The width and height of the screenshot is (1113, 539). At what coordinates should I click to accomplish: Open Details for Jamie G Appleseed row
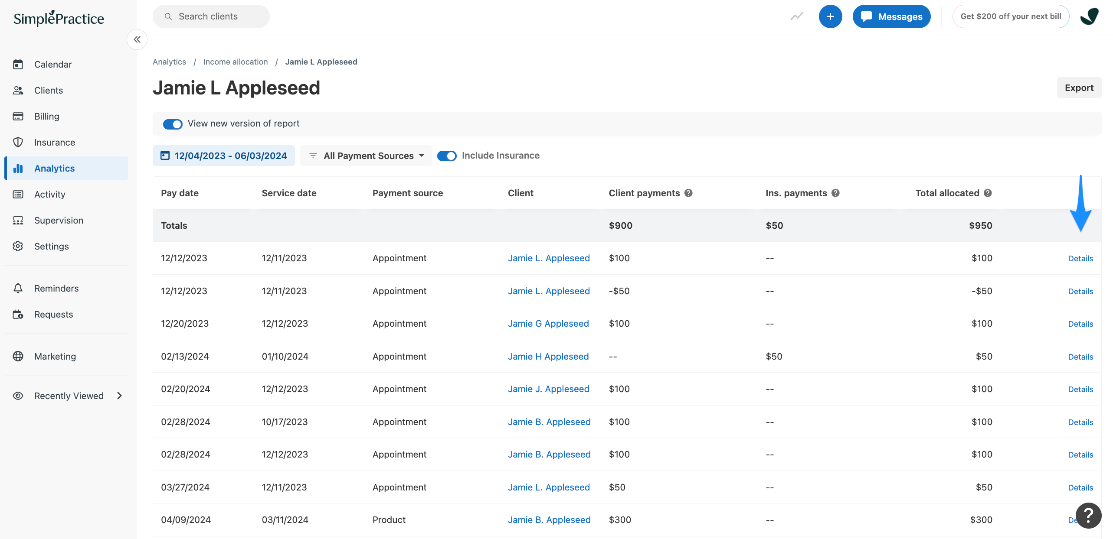[1080, 324]
